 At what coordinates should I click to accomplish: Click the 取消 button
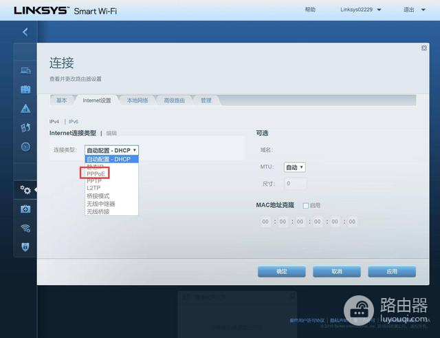[x=337, y=271]
